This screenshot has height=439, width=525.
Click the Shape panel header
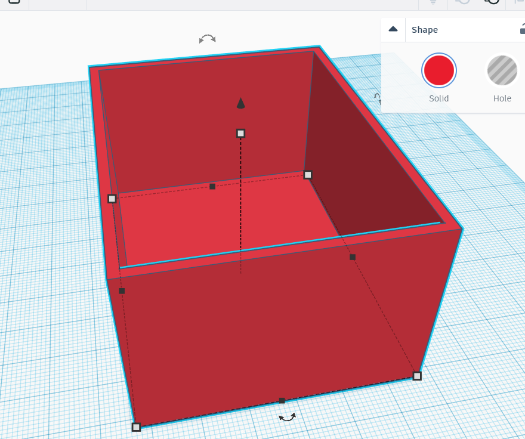[425, 29]
